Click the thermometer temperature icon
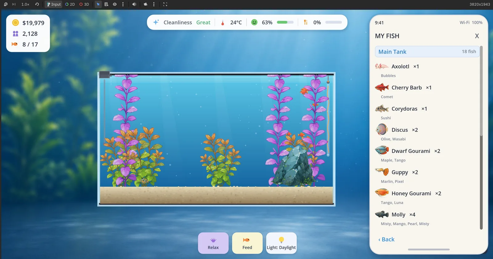493x259 pixels. (x=222, y=22)
